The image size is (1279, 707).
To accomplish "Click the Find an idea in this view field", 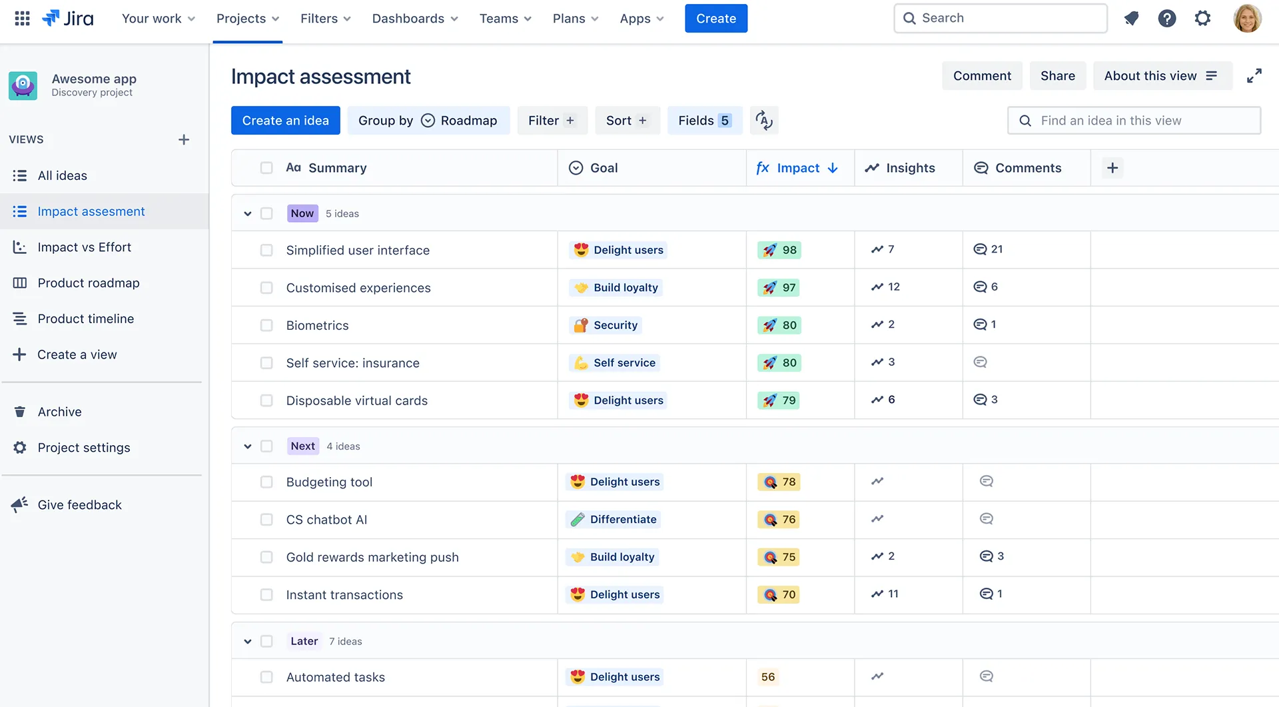I will pyautogui.click(x=1134, y=121).
